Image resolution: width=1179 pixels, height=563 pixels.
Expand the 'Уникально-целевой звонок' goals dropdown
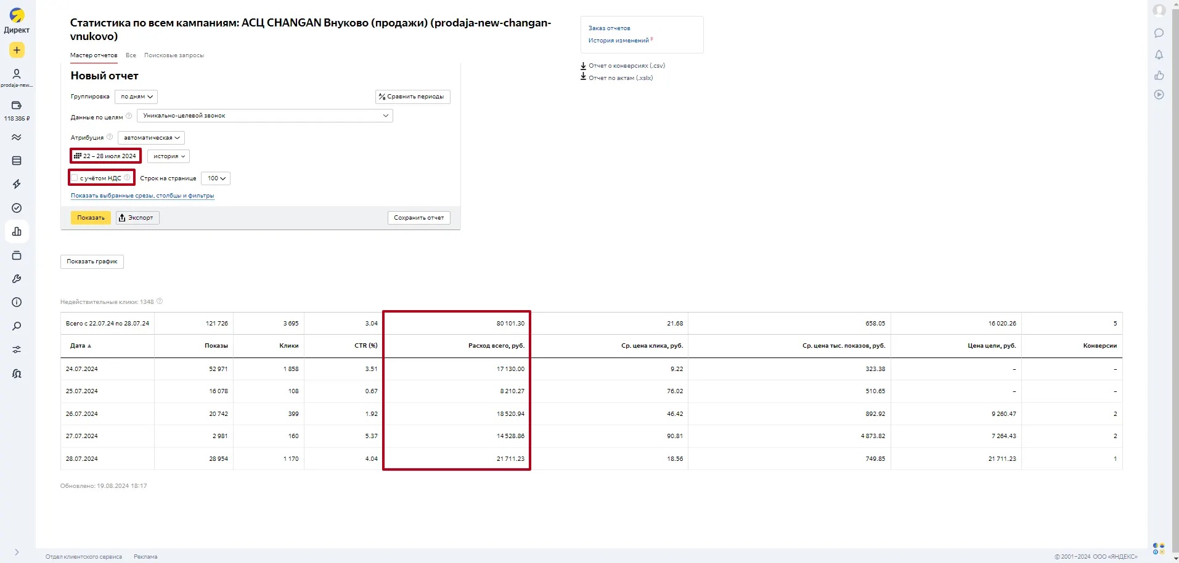point(264,116)
